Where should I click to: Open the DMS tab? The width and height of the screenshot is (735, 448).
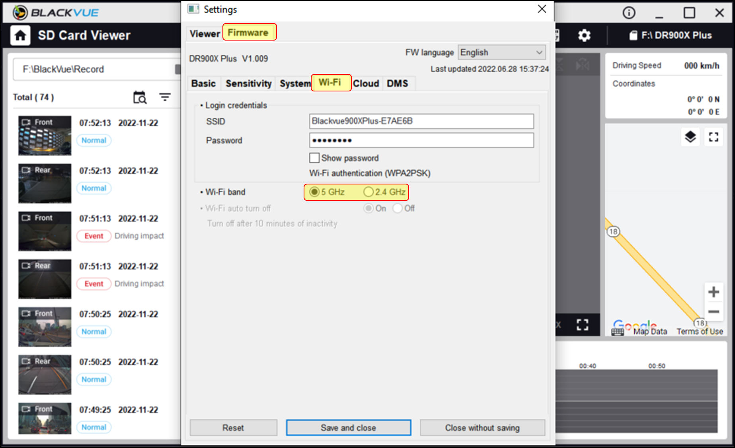tap(398, 83)
